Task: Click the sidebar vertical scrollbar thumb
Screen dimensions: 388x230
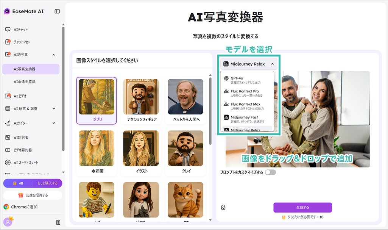Action: 63,88
